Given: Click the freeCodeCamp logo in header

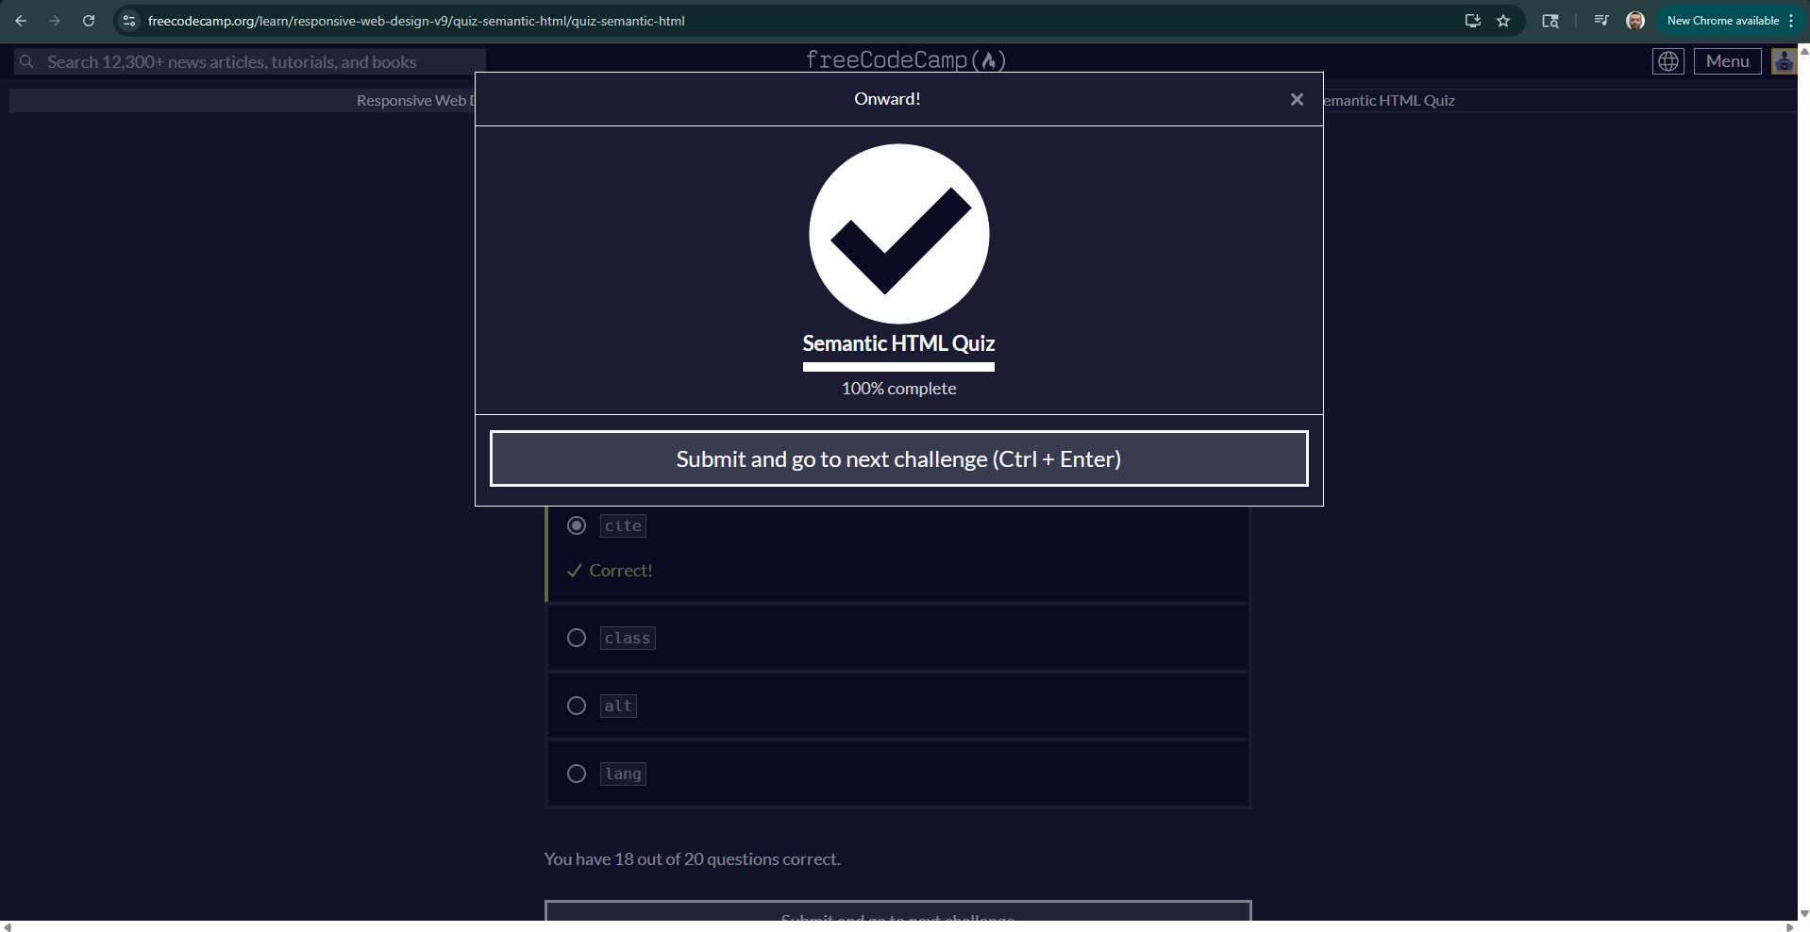Looking at the screenshot, I should 905,59.
